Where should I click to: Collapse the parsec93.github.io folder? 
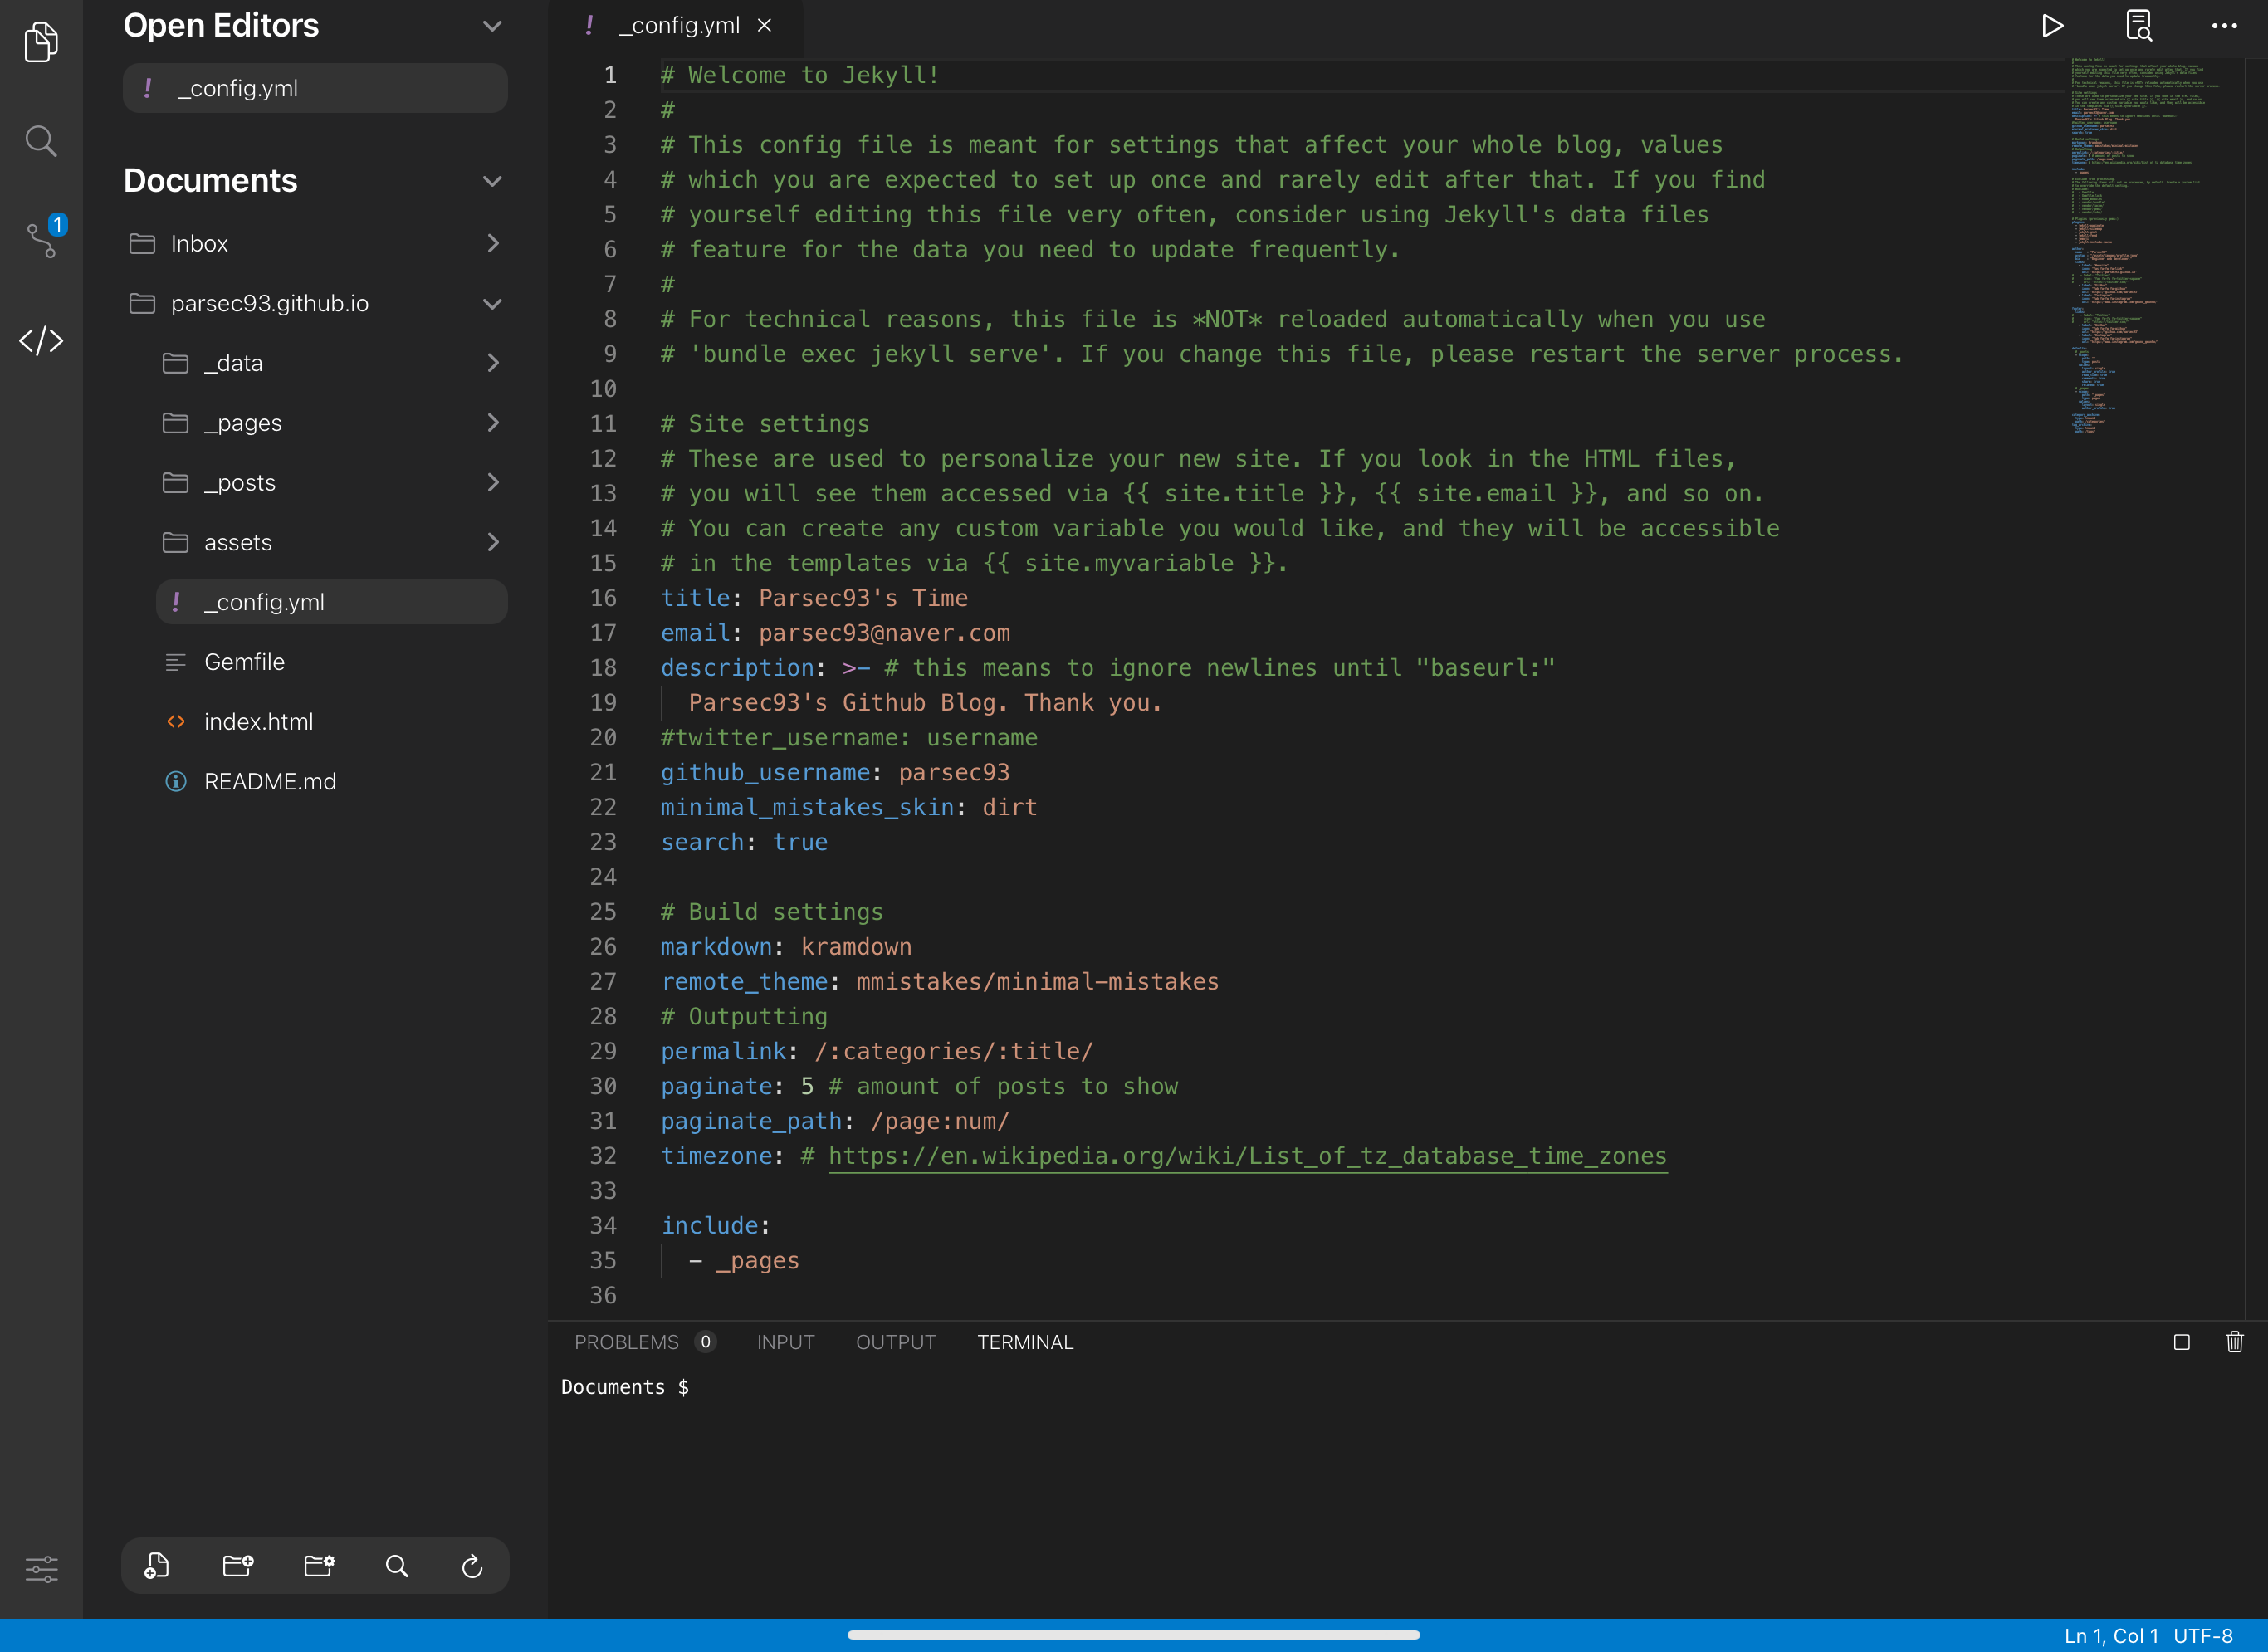coord(492,303)
